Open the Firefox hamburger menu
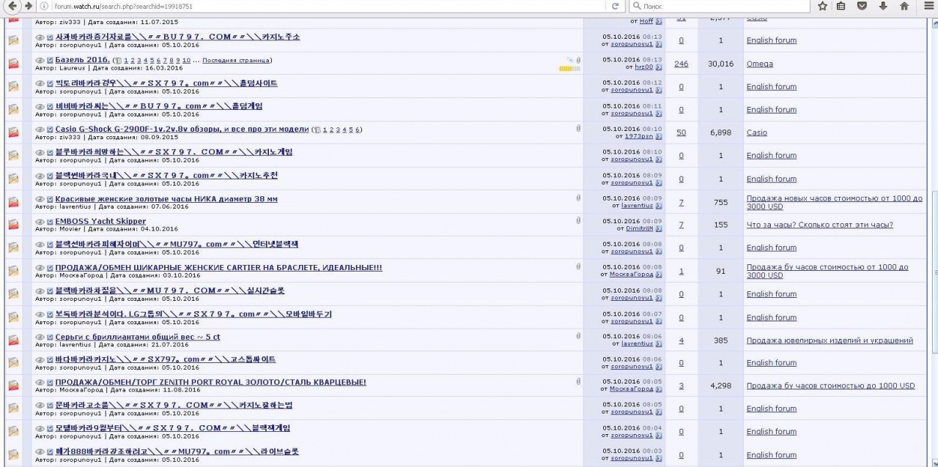Viewport: 938px width, 467px height. (x=929, y=6)
